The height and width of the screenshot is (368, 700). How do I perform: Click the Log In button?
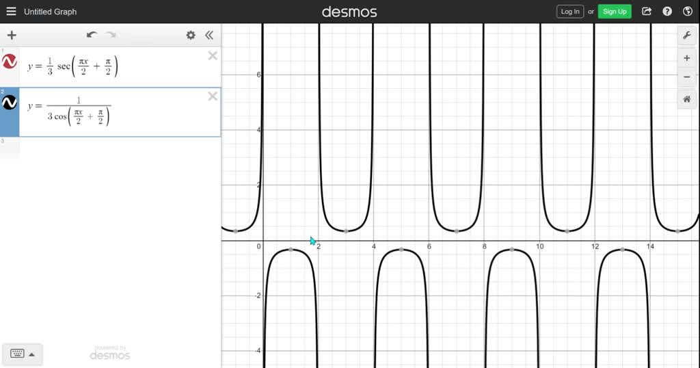[x=570, y=12]
